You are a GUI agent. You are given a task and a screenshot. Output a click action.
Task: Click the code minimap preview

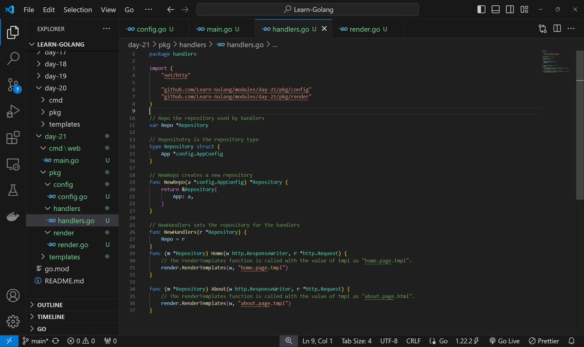pyautogui.click(x=555, y=61)
